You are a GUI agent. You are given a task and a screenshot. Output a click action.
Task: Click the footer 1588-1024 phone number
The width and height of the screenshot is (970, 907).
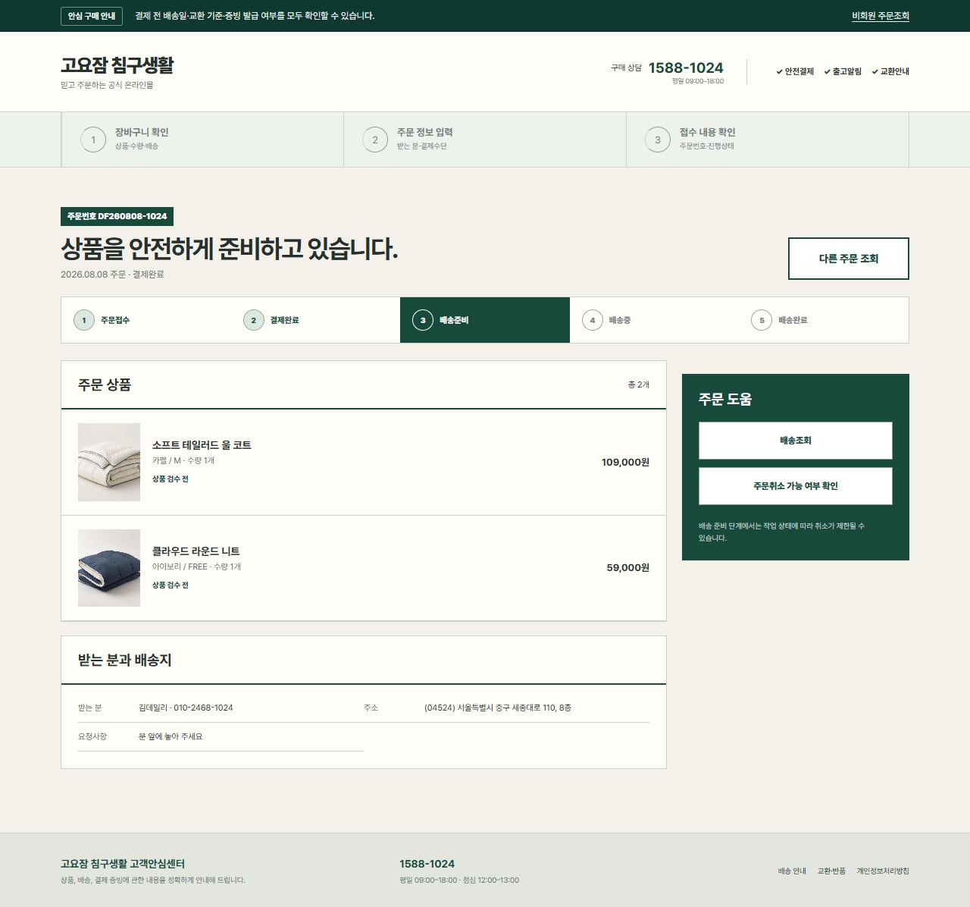click(427, 864)
